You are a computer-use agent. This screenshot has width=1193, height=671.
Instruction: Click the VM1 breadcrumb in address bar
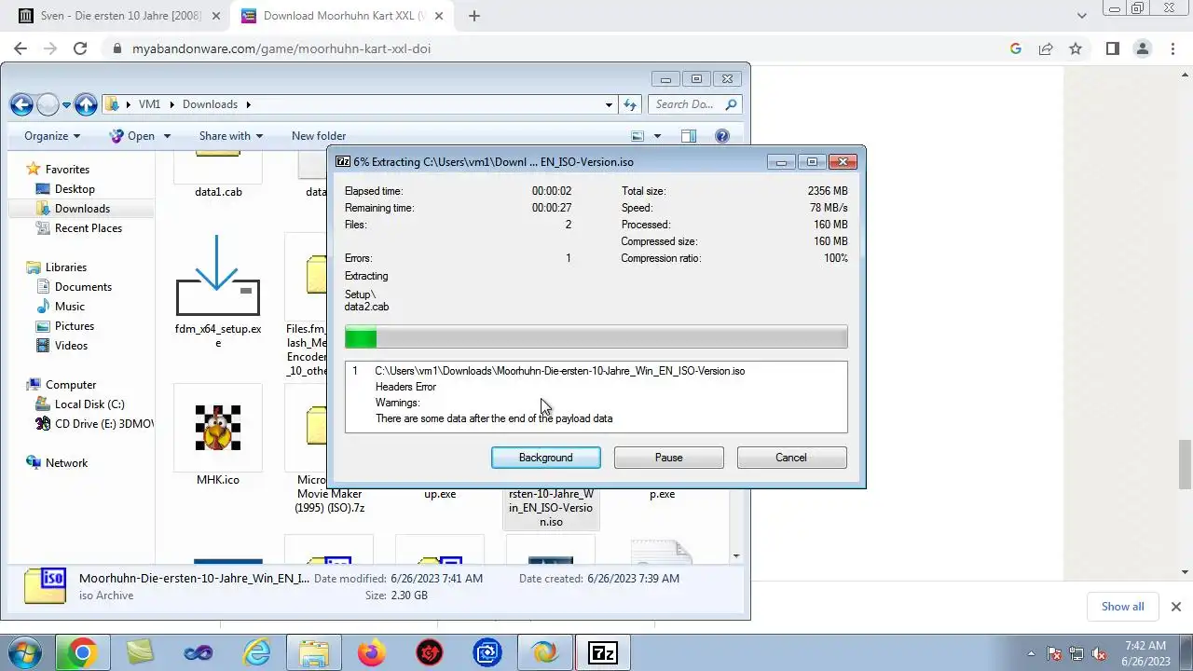(149, 104)
